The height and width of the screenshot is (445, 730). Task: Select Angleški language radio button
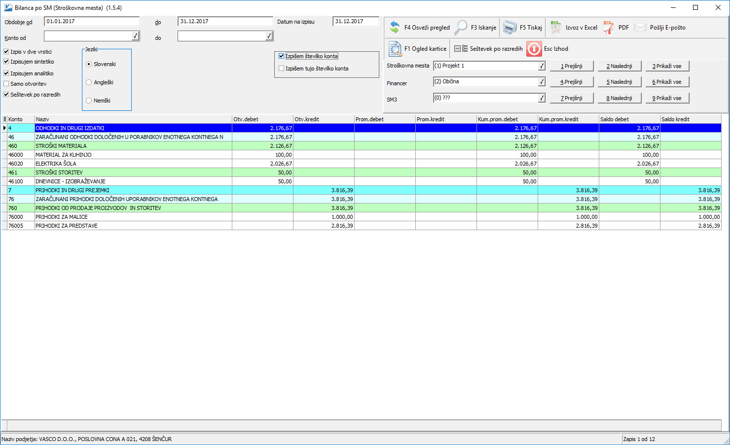click(x=89, y=82)
